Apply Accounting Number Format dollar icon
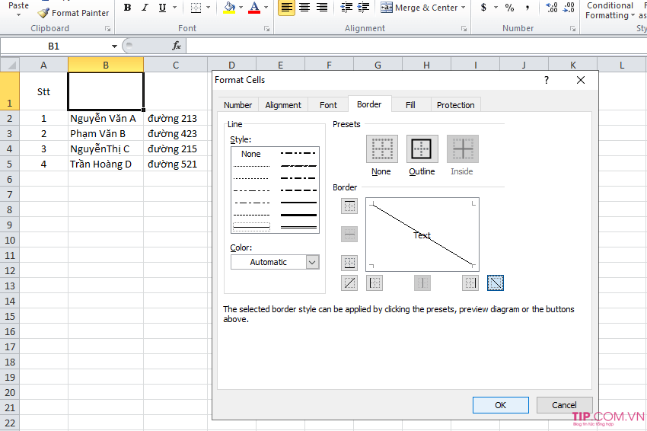The width and height of the screenshot is (647, 431). coord(483,8)
